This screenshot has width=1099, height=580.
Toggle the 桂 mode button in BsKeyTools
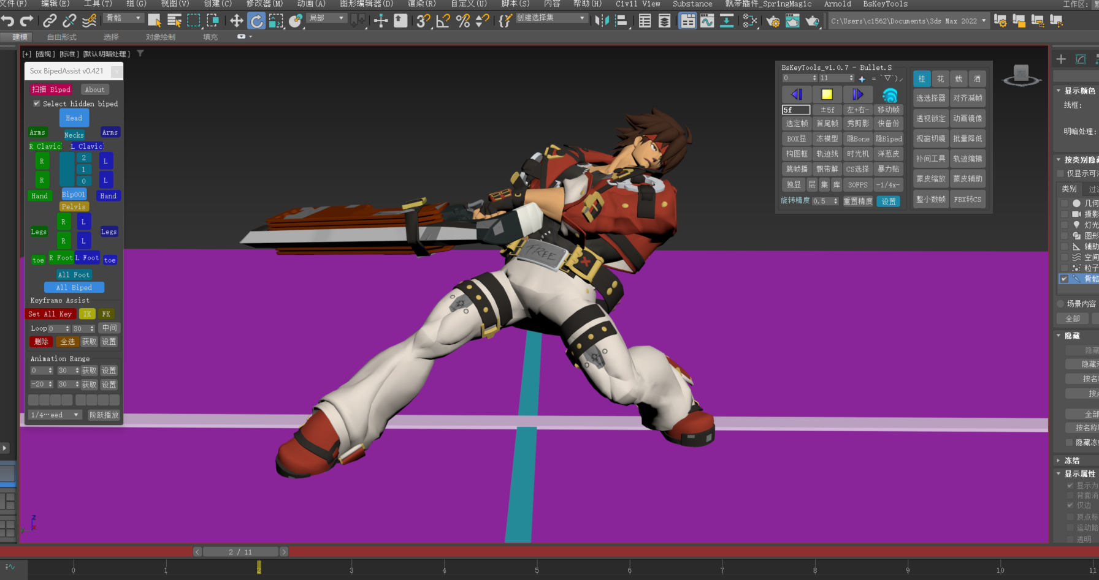(x=922, y=78)
